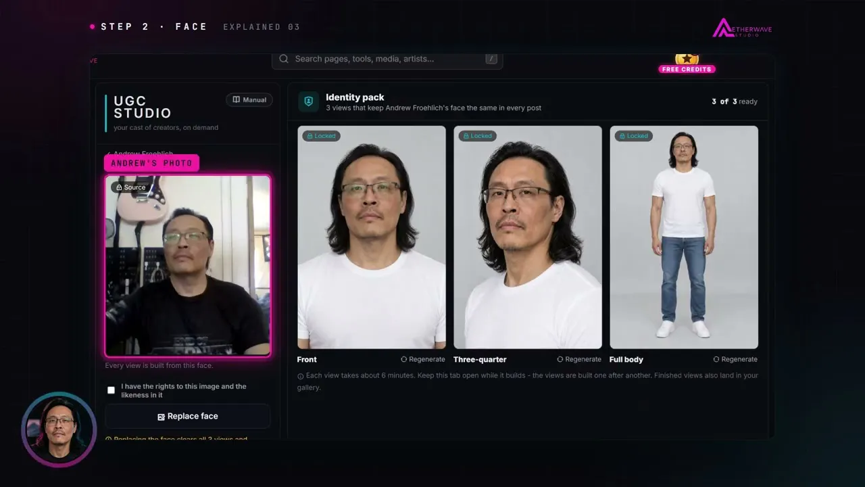The height and width of the screenshot is (487, 865).
Task: Click the Locked badge on the Front view
Action: click(320, 136)
